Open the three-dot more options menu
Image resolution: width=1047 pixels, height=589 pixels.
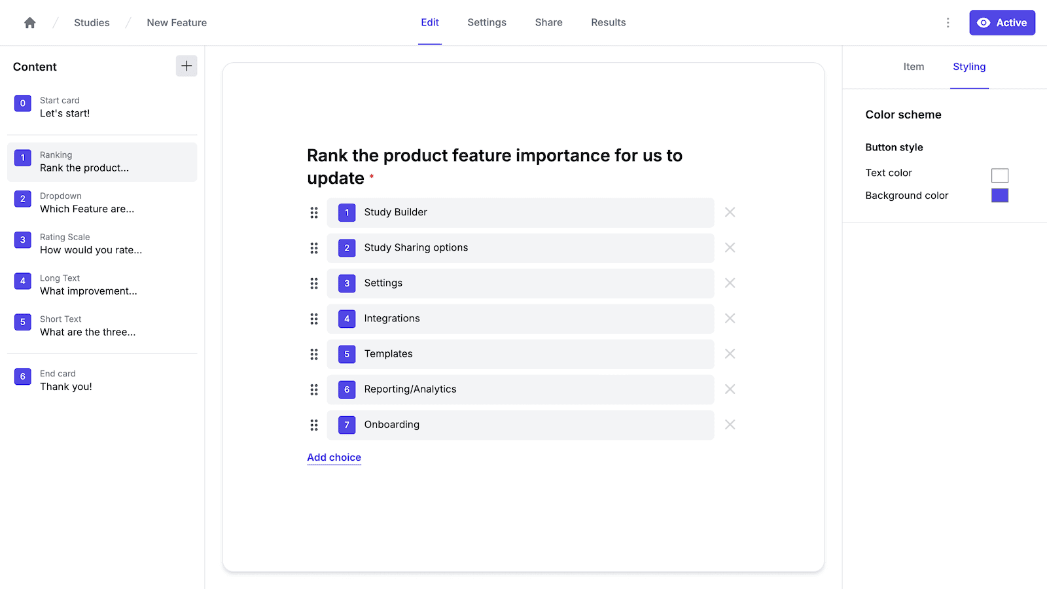[948, 23]
